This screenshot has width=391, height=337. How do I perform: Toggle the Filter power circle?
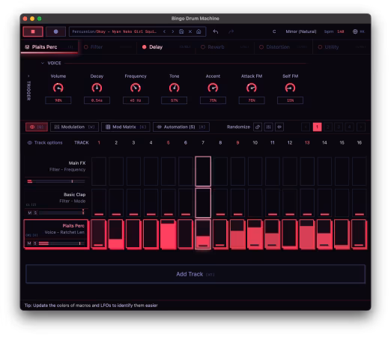point(86,47)
